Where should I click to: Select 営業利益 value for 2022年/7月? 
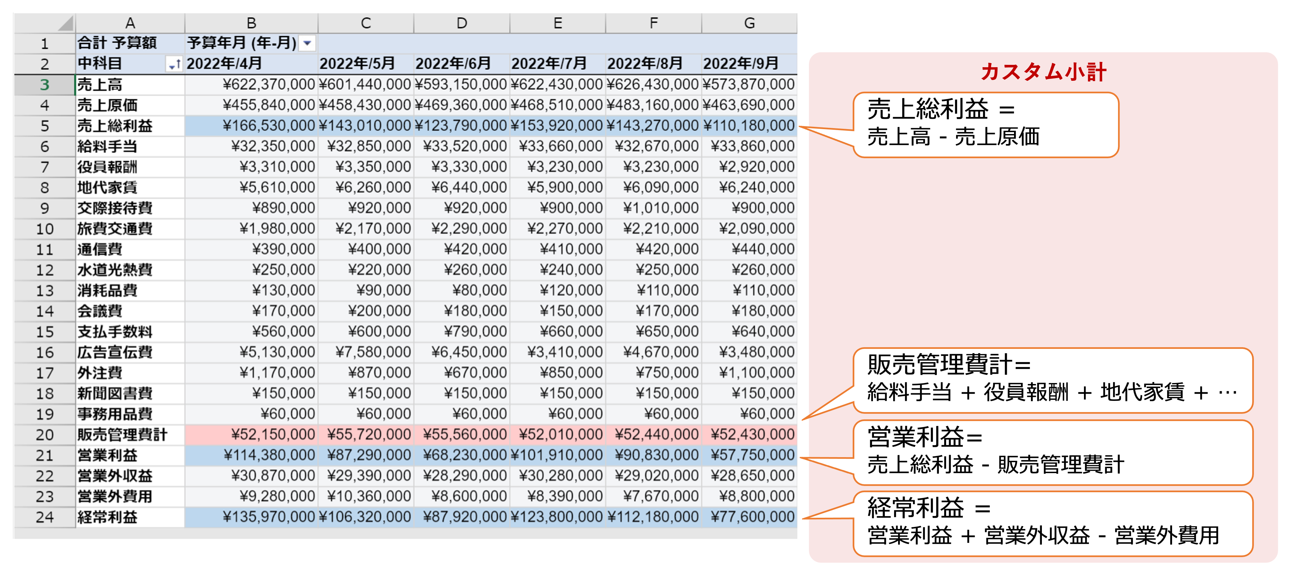click(x=557, y=455)
